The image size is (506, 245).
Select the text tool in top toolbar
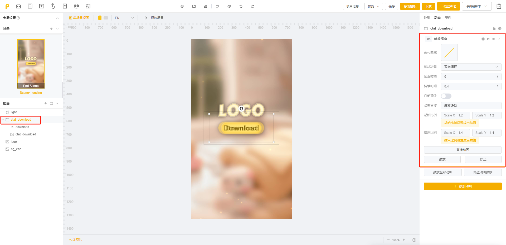click(x=42, y=6)
